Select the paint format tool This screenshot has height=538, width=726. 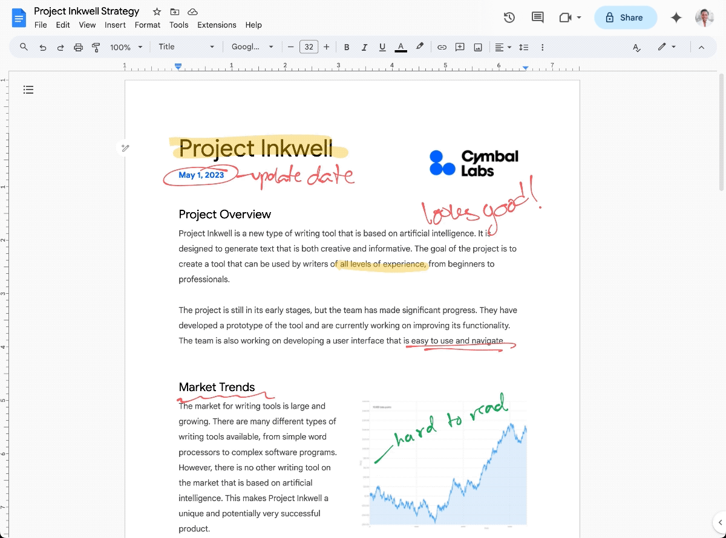pyautogui.click(x=96, y=47)
